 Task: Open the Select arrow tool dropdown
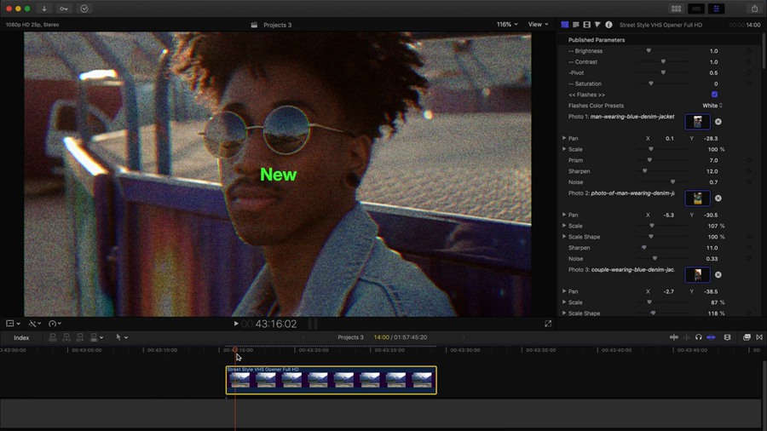click(x=121, y=337)
